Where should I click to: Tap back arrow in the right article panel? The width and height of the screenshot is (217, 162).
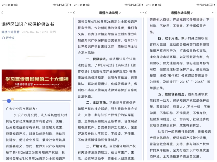point(146,13)
